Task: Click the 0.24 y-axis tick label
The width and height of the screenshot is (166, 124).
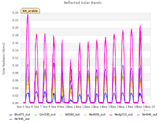Action: 15,13
